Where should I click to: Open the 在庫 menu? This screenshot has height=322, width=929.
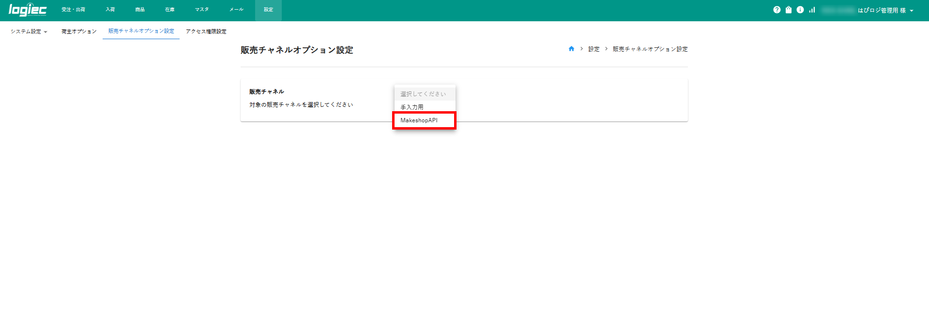pos(169,10)
